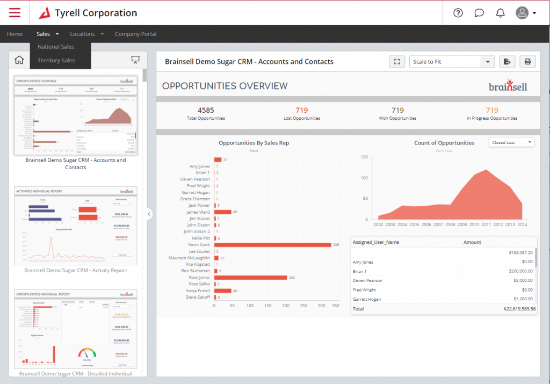Viewport: 550px width, 384px height.
Task: Click the Lost Opportunities count
Action: [302, 111]
